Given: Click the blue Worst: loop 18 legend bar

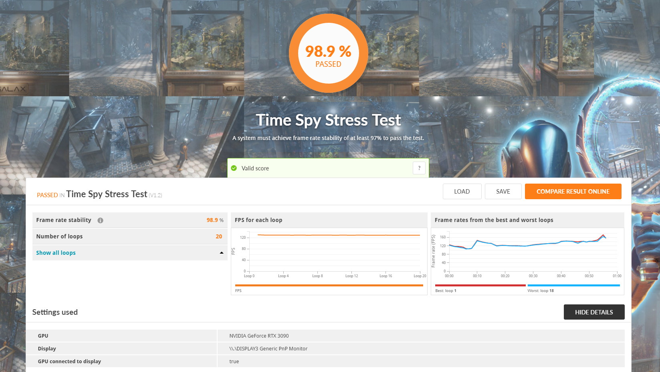Looking at the screenshot, I should (x=574, y=286).
